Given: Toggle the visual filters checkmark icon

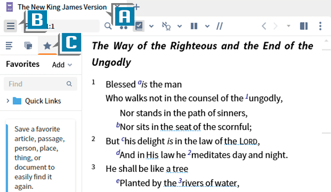Looking at the screenshot, I should click(x=139, y=26).
